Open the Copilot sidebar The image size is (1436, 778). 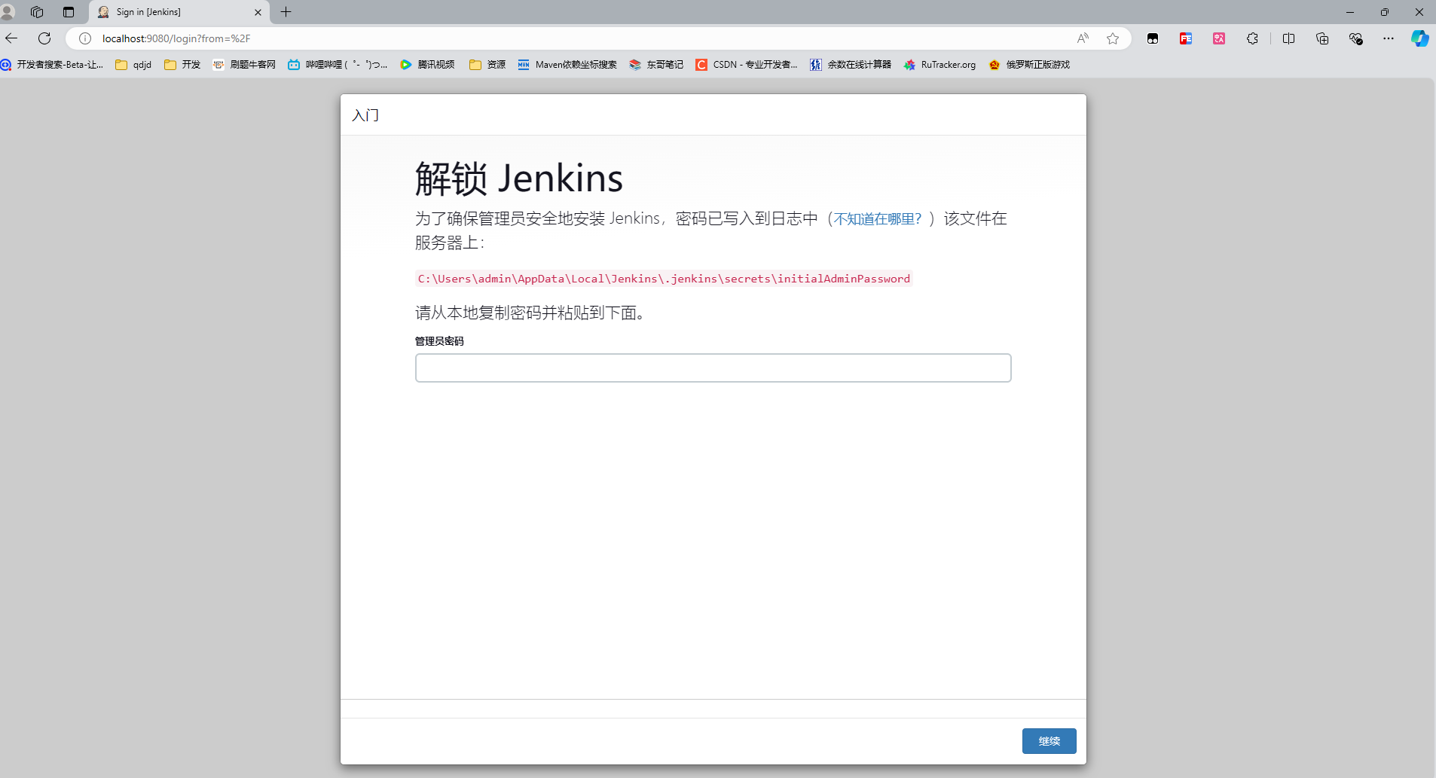pos(1419,38)
